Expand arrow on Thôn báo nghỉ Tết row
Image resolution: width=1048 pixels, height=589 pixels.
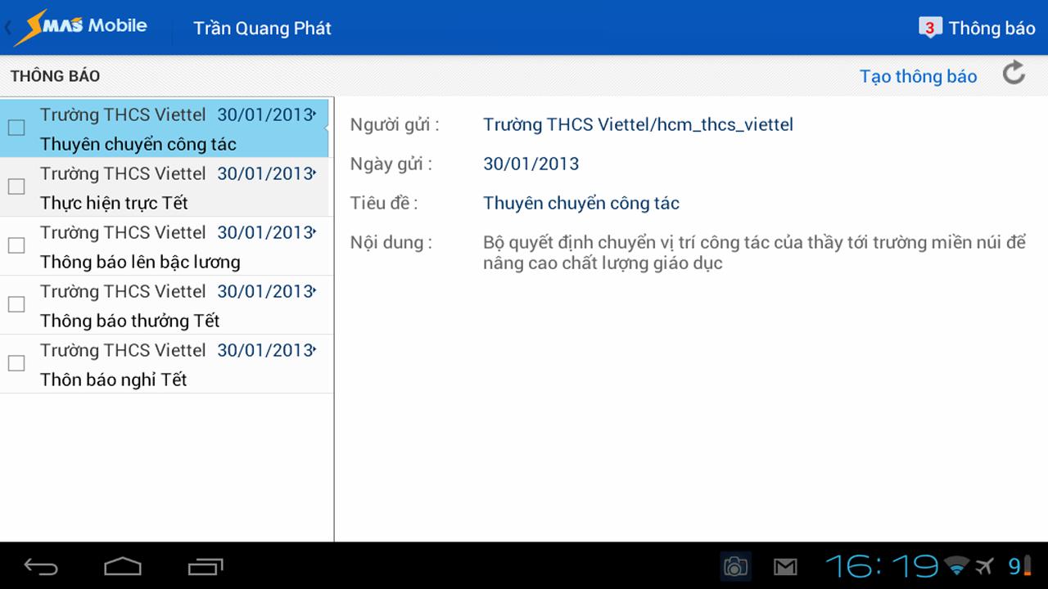pyautogui.click(x=315, y=351)
